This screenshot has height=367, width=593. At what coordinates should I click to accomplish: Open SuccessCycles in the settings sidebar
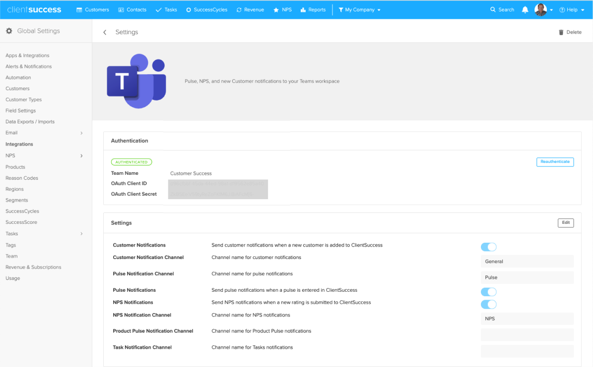click(22, 211)
